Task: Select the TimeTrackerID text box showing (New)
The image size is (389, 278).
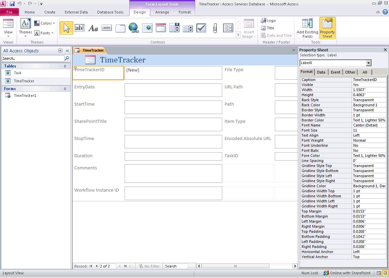Action: click(x=173, y=73)
